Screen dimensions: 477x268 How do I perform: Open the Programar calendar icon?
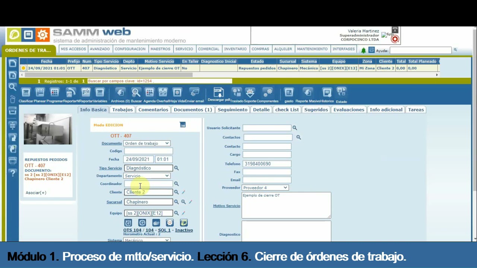coord(54,92)
